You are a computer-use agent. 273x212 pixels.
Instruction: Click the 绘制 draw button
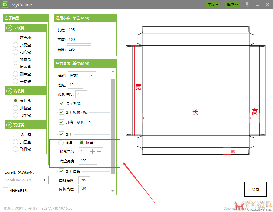click(x=255, y=189)
